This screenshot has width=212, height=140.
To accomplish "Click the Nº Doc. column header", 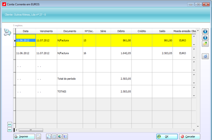I will coord(89,31).
